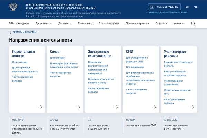Screen dimensions: 207x138
Task: Click the 1 158 327 advertisers statistic
Action: (176, 124)
